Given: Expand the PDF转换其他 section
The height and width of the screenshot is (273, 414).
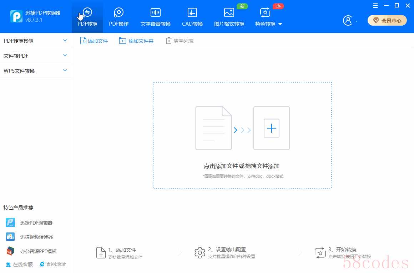Looking at the screenshot, I should [x=36, y=41].
